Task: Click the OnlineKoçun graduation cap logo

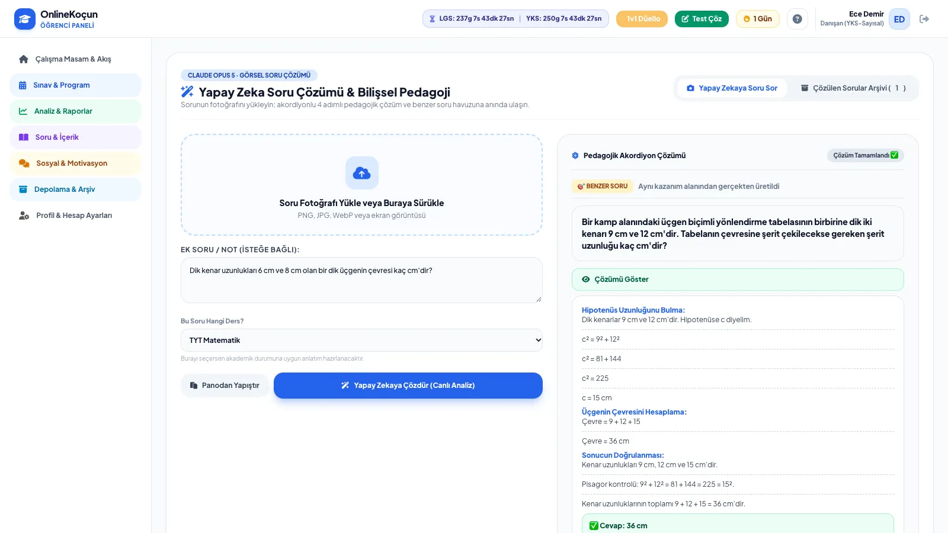Action: [25, 19]
